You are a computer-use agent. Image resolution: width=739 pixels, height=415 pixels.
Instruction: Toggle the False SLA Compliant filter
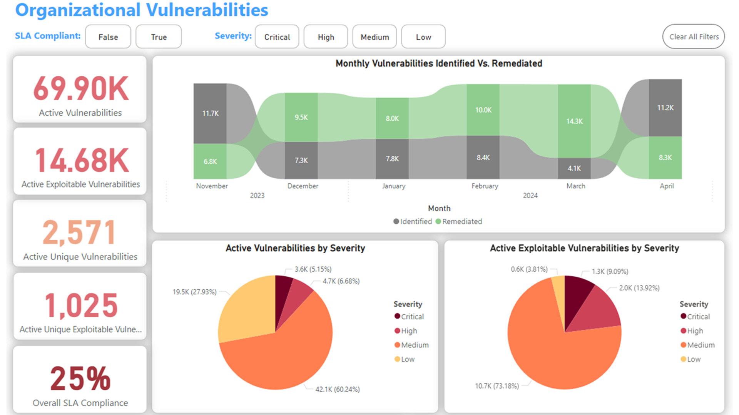coord(108,37)
